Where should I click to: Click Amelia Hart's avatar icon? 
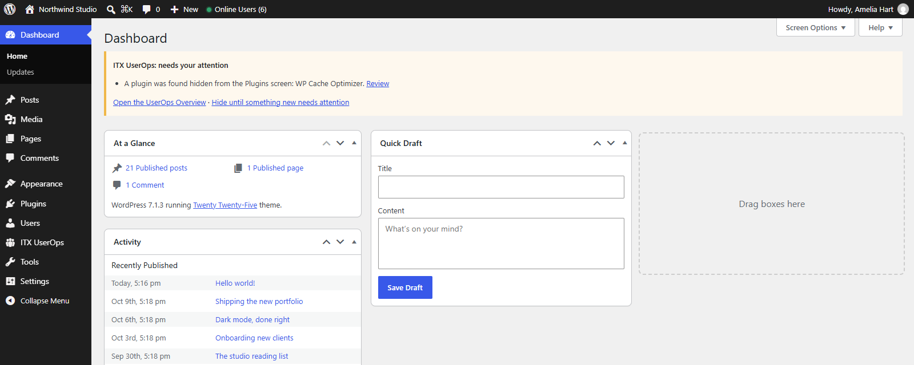903,9
